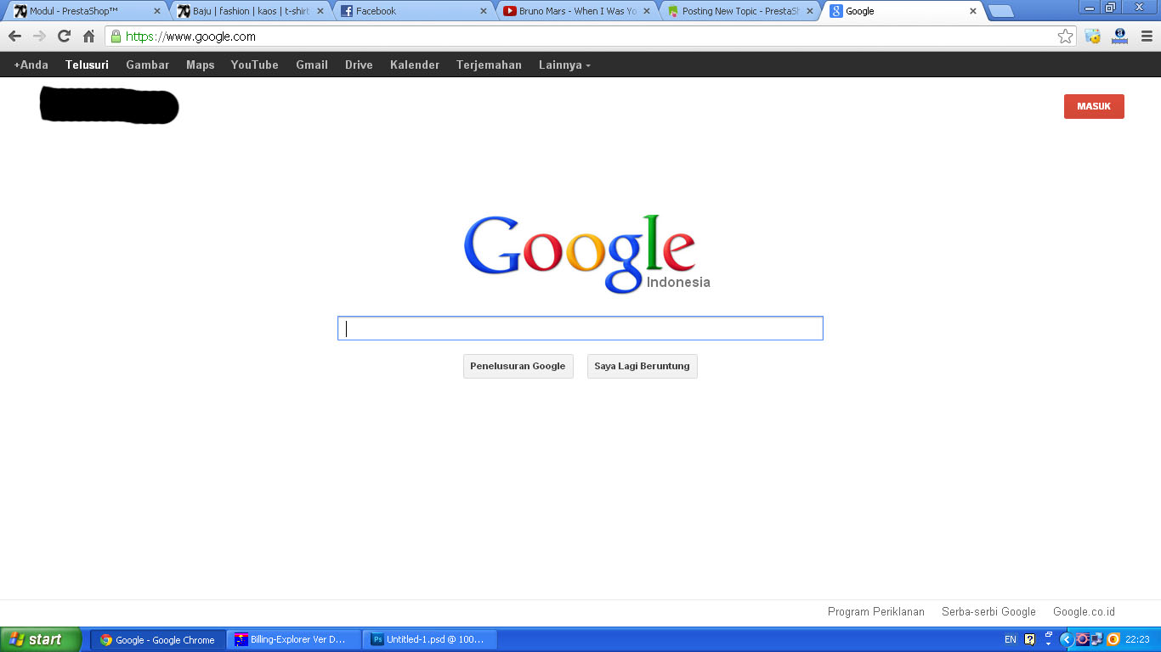Open the window-with-gear extension icon
The height and width of the screenshot is (652, 1161).
[1093, 37]
